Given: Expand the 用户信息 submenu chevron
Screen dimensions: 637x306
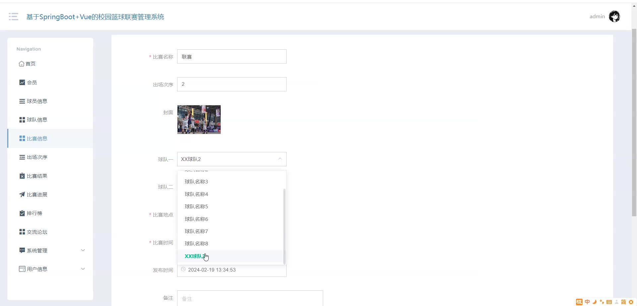Looking at the screenshot, I should [83, 269].
